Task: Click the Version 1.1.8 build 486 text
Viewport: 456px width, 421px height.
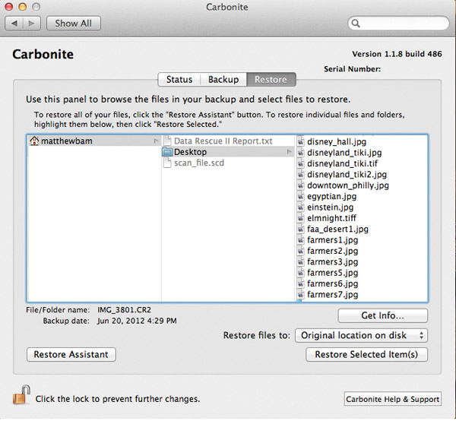Action: pos(397,54)
